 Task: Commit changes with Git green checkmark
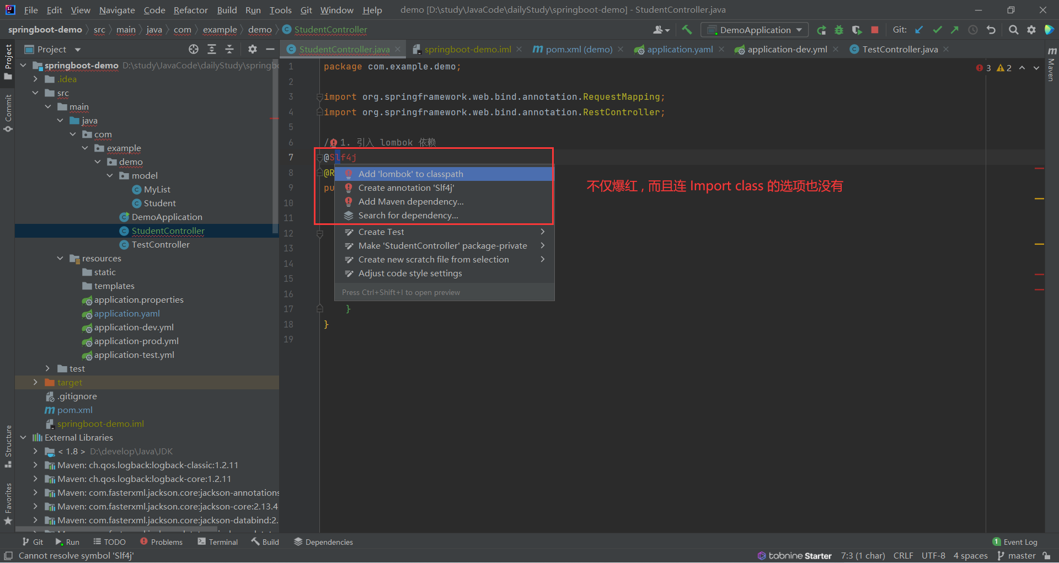coord(937,30)
